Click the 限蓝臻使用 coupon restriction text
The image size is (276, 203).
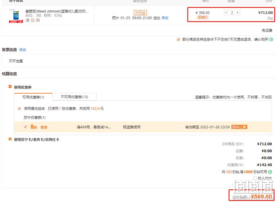pyautogui.click(x=131, y=127)
